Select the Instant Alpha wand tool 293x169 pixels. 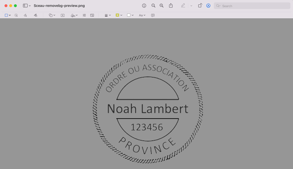coord(16,15)
